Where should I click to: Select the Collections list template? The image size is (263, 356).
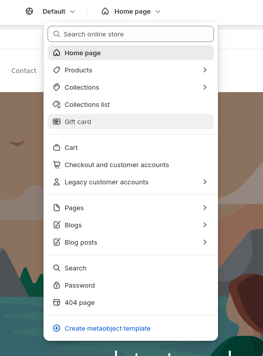(130, 105)
